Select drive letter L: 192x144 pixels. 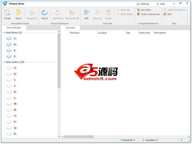tap(11, 98)
